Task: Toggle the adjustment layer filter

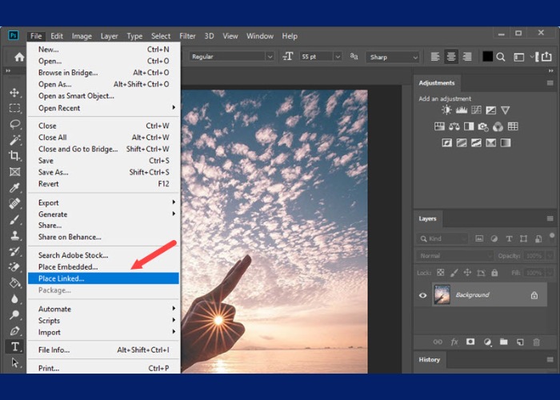Action: pyautogui.click(x=494, y=238)
